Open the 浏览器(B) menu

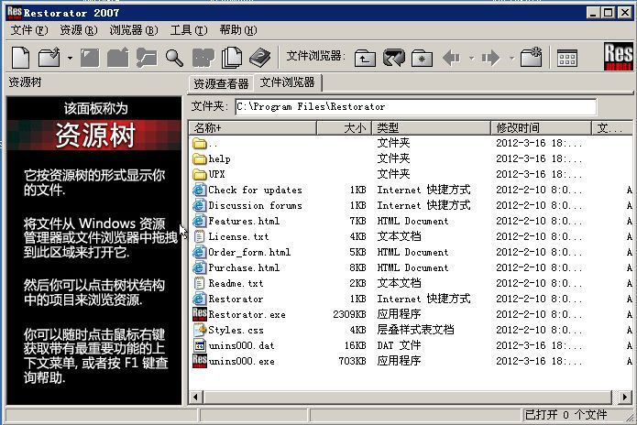134,30
